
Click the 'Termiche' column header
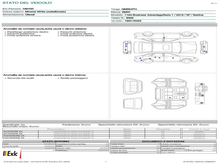pos(163,129)
